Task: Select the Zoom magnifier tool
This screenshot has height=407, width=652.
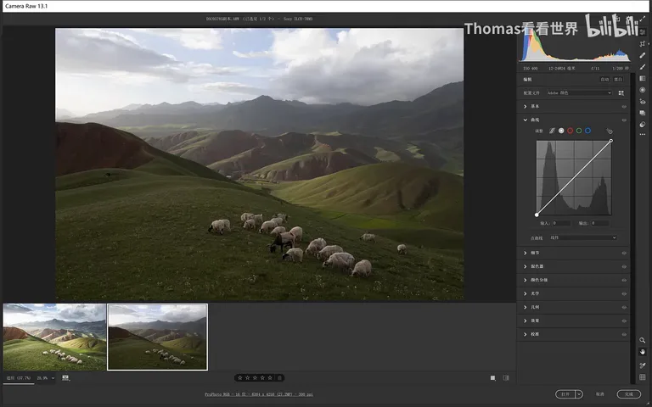Action: click(x=643, y=340)
